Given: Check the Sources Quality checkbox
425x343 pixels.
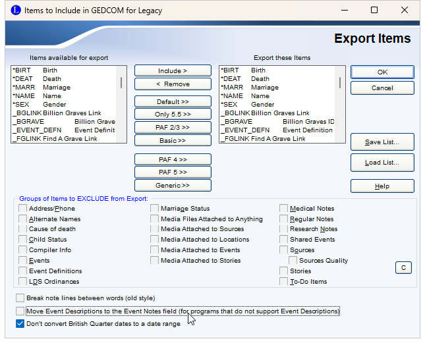Looking at the screenshot, I should pos(293,261).
